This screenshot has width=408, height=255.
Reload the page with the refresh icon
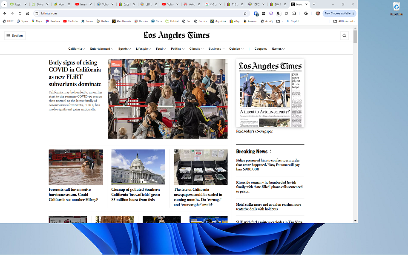(x=20, y=13)
